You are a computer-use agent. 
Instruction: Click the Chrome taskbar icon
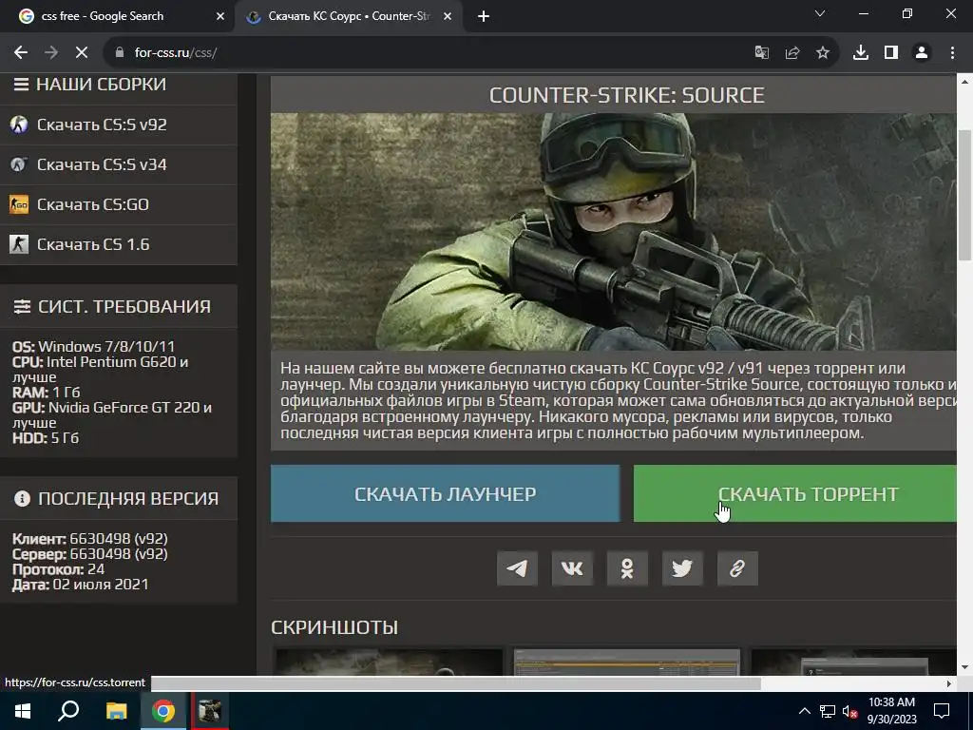coord(163,711)
